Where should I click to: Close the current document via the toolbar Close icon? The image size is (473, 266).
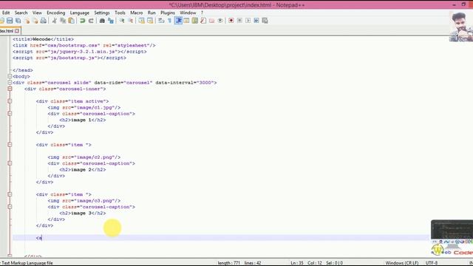tap(27, 21)
